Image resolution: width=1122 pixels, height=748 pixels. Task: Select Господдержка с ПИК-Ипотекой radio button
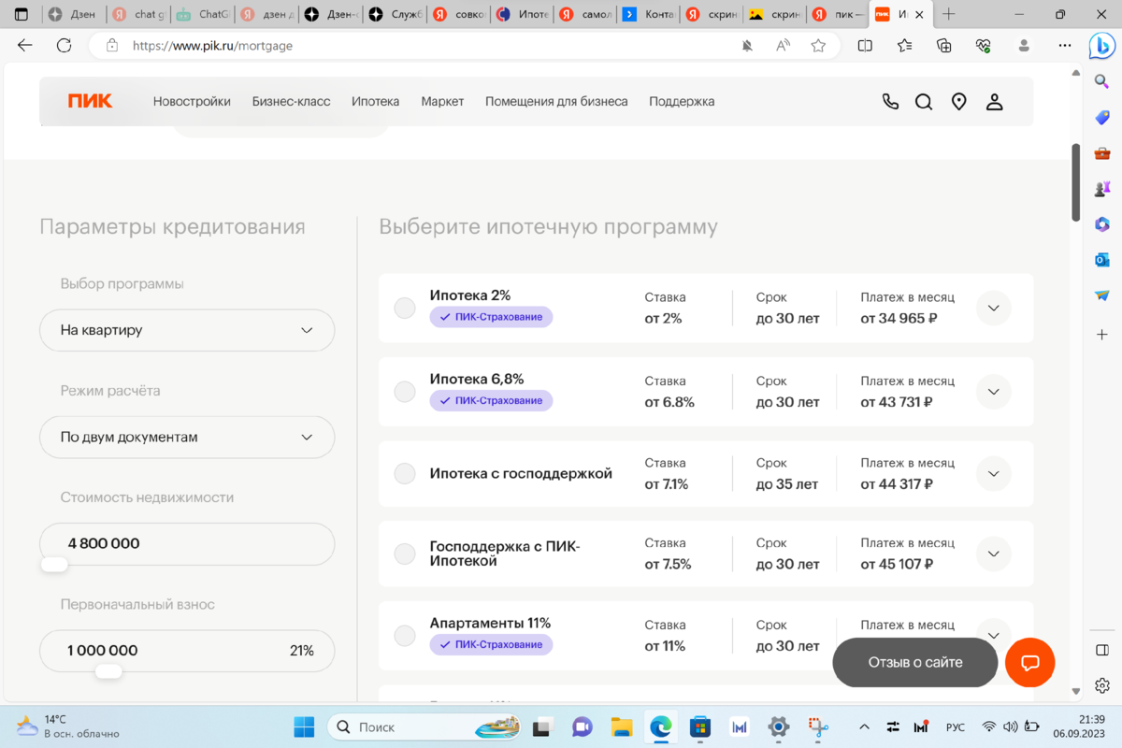pos(405,554)
